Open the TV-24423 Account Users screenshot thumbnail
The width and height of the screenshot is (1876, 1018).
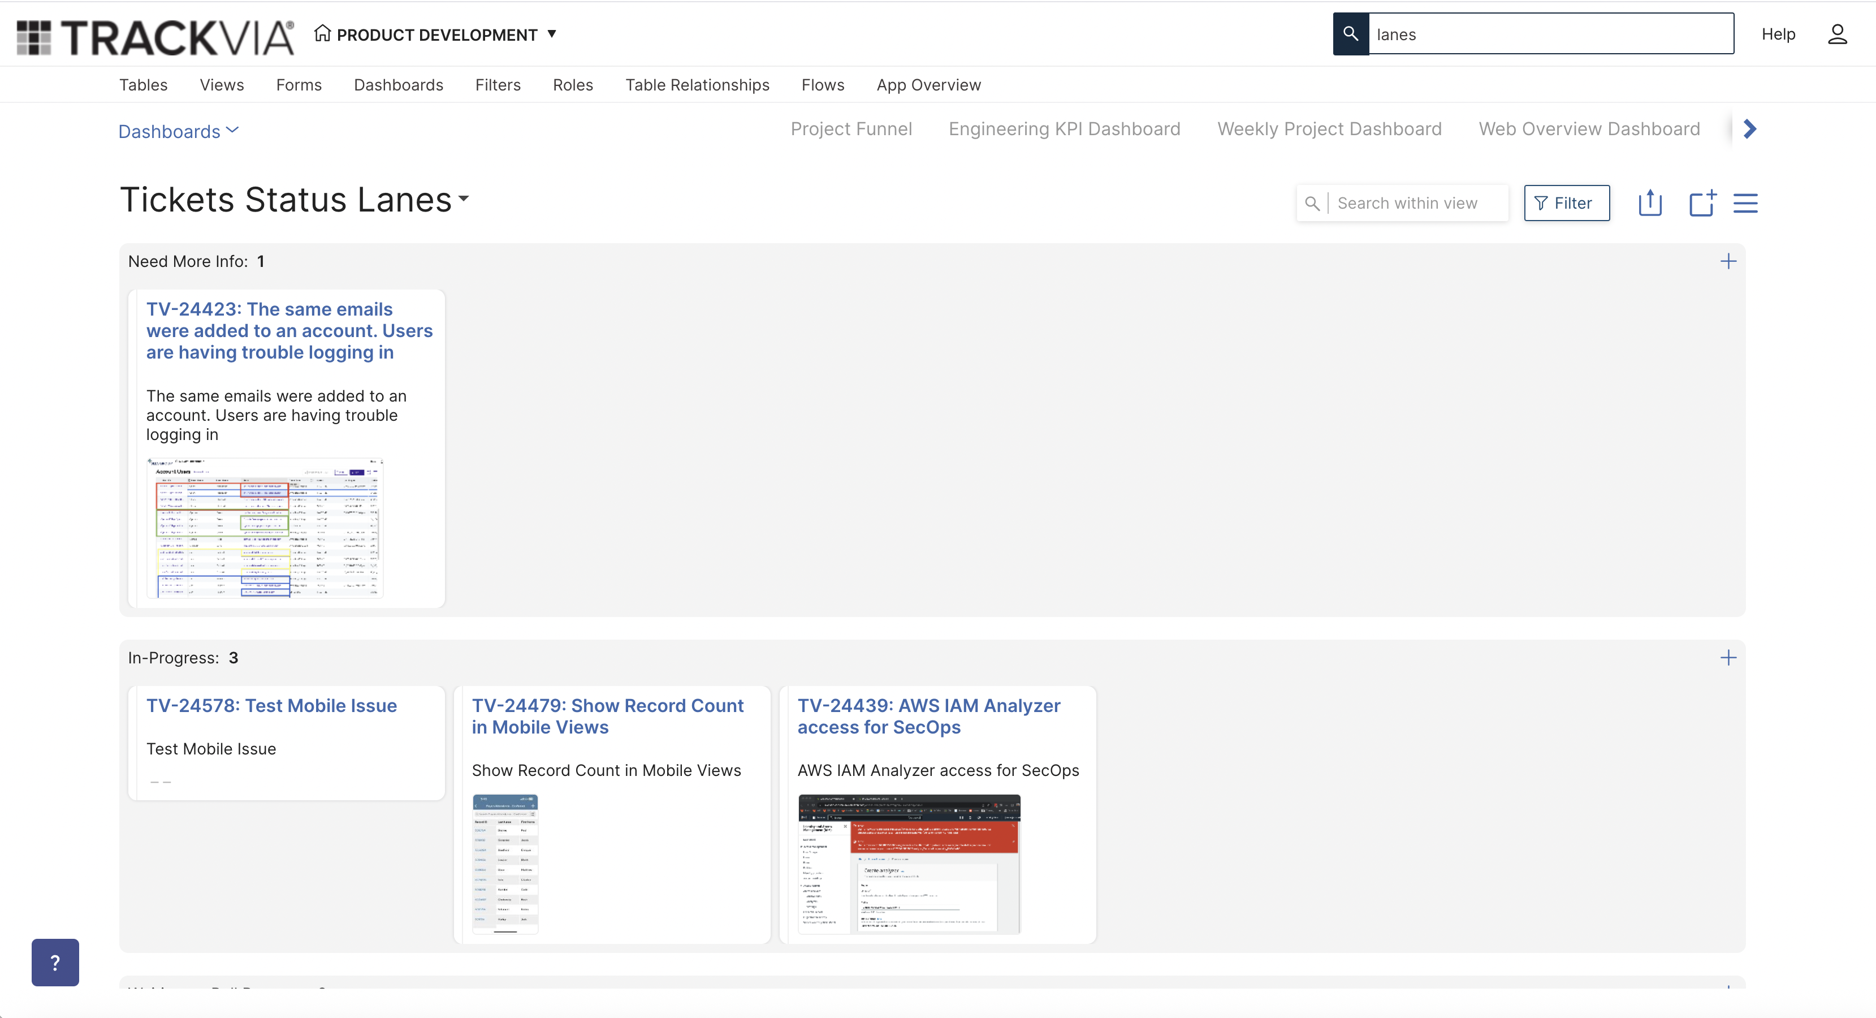(x=265, y=528)
